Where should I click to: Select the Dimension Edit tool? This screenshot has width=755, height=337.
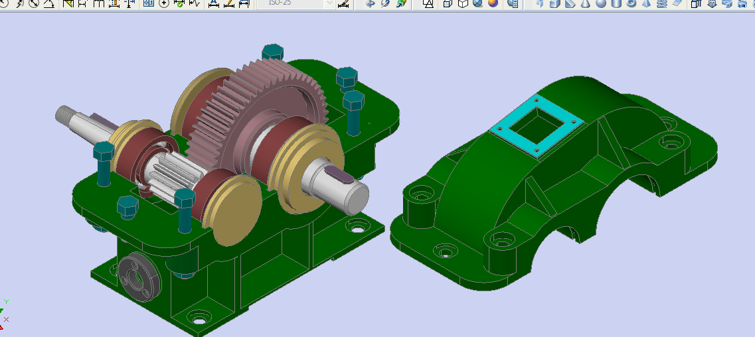[x=213, y=3]
